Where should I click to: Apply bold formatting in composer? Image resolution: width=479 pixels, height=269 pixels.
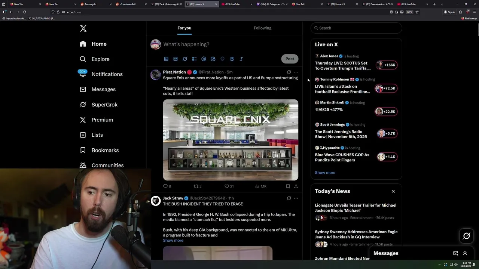coord(232,59)
